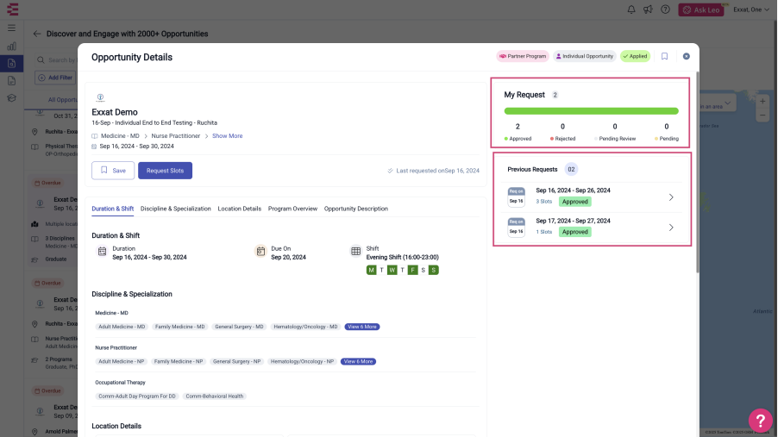778x437 pixels.
Task: Open the bar chart dashboard sidebar icon
Action: [11, 47]
